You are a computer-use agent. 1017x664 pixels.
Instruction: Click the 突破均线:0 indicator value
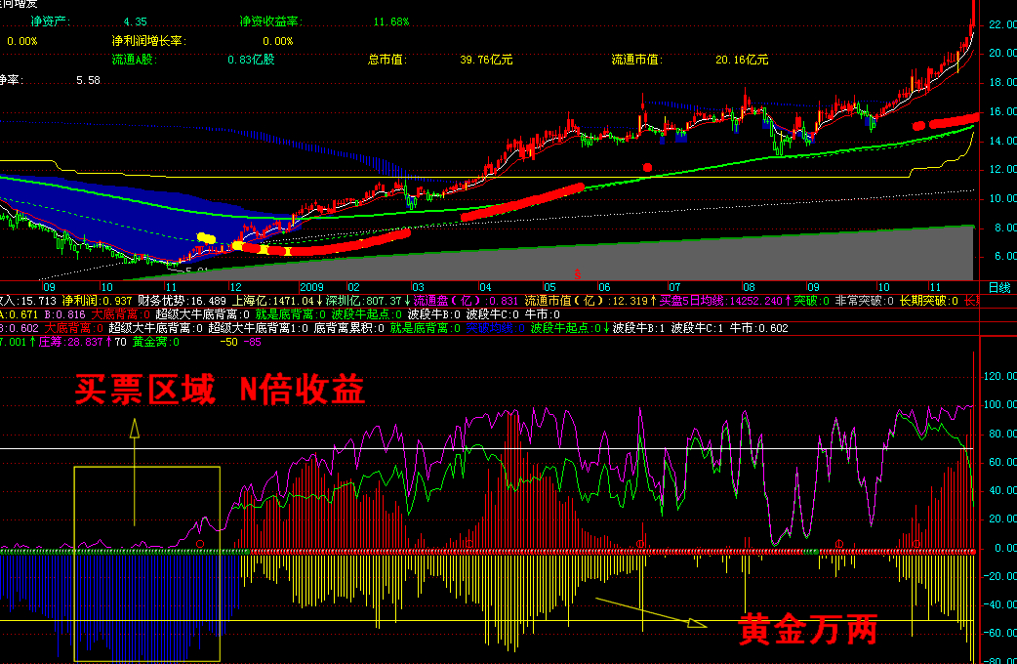496,328
